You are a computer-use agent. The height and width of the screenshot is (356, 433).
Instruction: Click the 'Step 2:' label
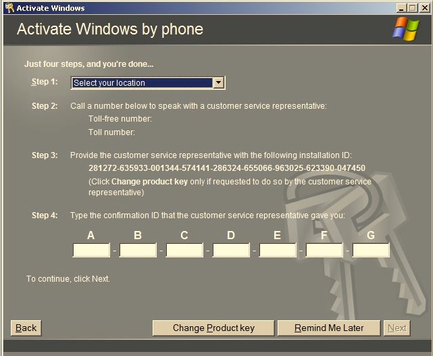[45, 106]
